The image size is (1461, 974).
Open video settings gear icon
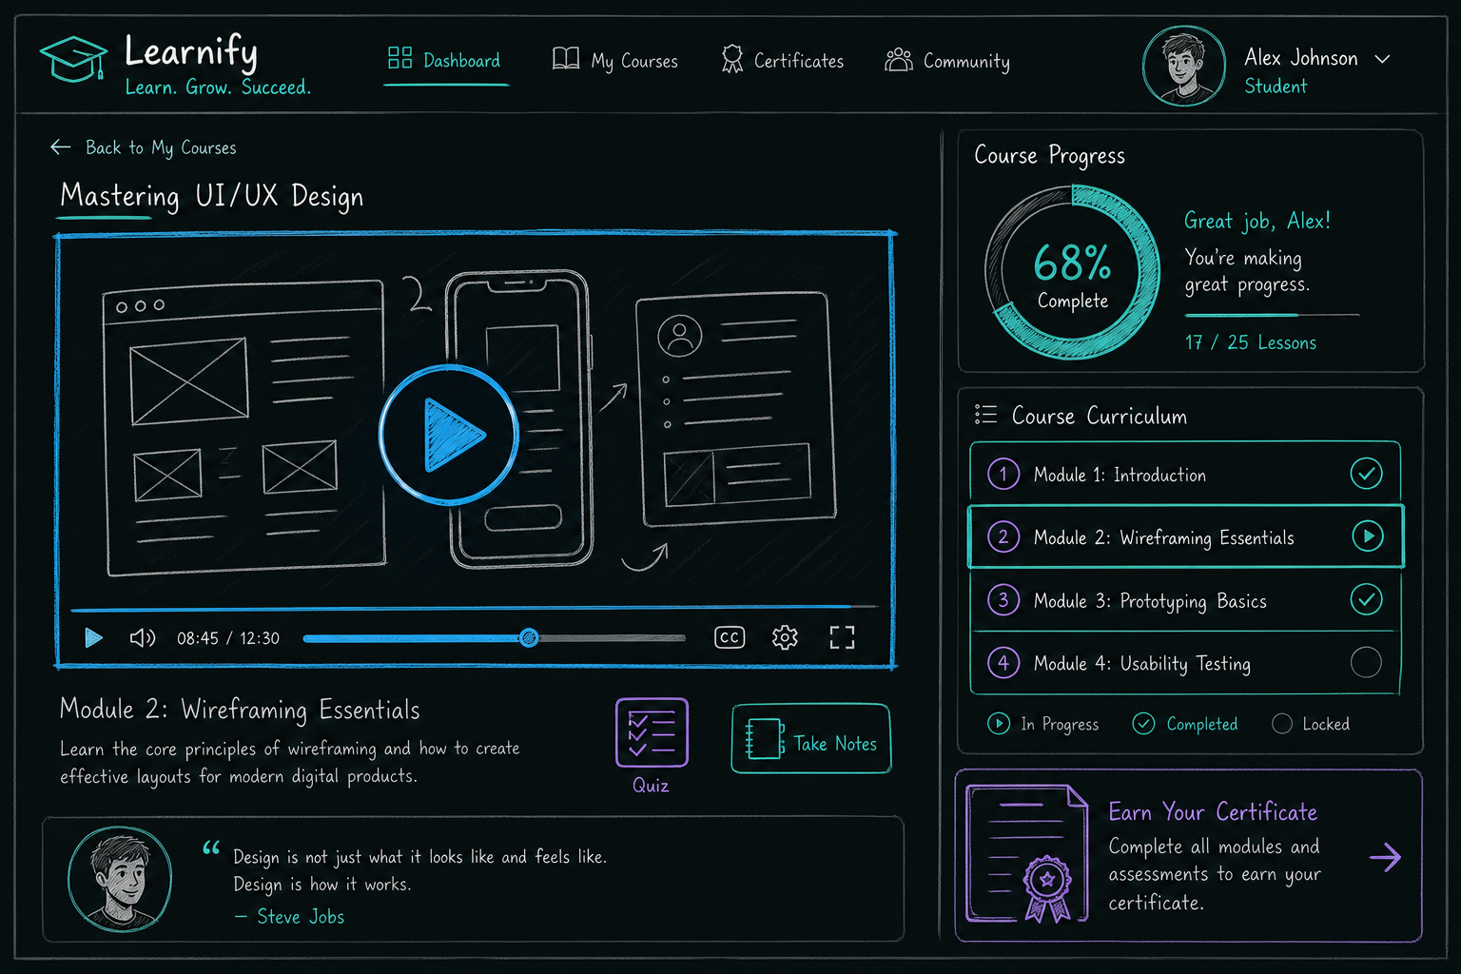785,637
